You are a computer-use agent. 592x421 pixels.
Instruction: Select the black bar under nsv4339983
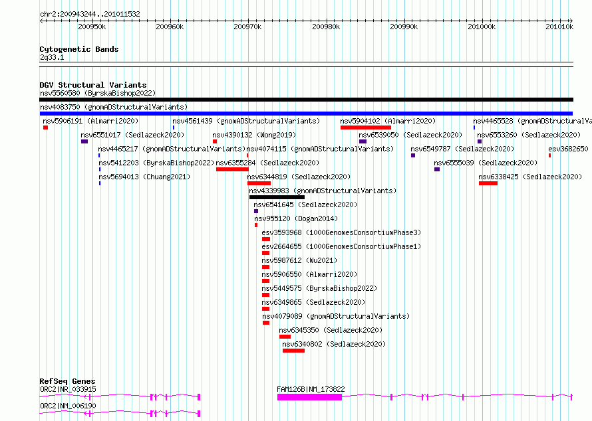point(277,197)
